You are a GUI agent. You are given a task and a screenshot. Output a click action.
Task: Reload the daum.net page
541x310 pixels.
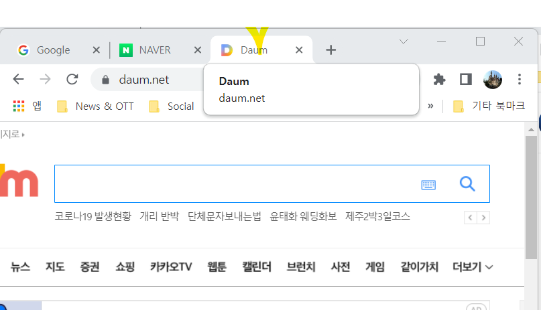click(72, 79)
